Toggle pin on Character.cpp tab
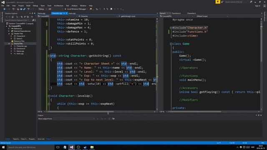This screenshot has width=267, height=150. tap(64, 13)
